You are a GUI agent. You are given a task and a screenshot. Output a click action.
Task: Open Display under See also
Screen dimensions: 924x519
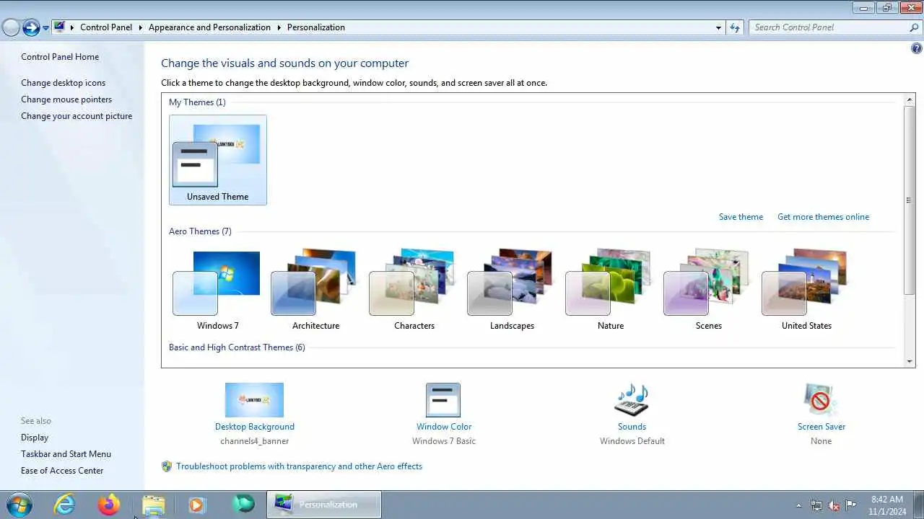(x=35, y=438)
